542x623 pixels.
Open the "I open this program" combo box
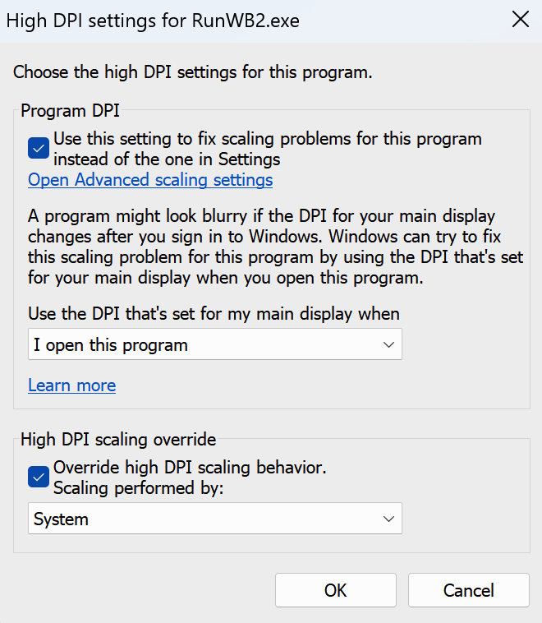point(205,345)
